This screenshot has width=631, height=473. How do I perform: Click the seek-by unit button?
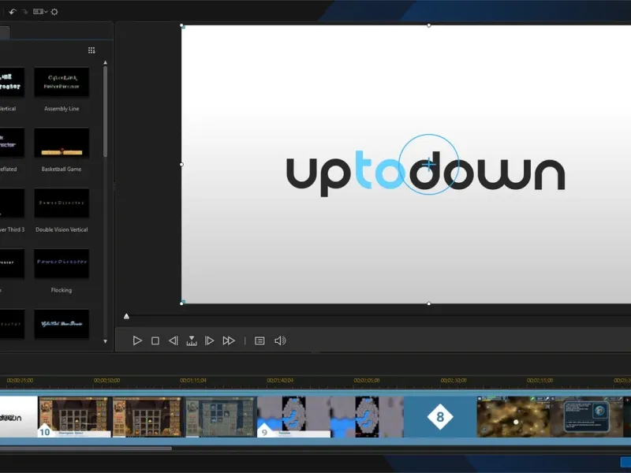pos(192,341)
